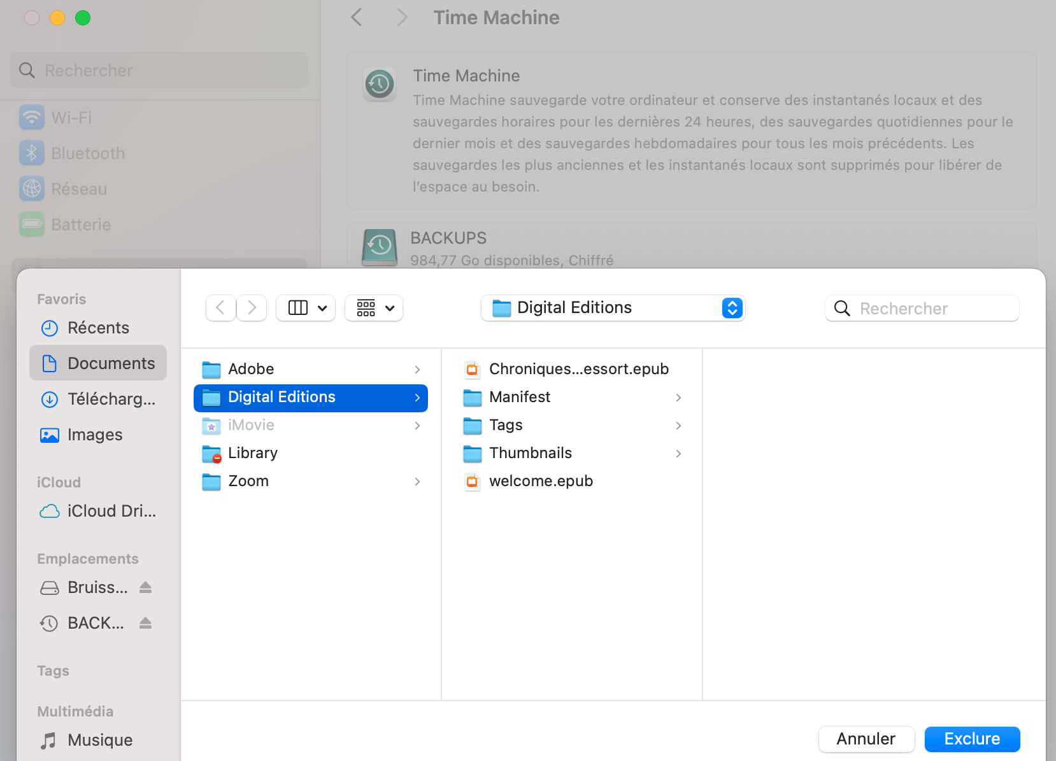
Task: Open Images in the sidebar
Action: pos(98,435)
